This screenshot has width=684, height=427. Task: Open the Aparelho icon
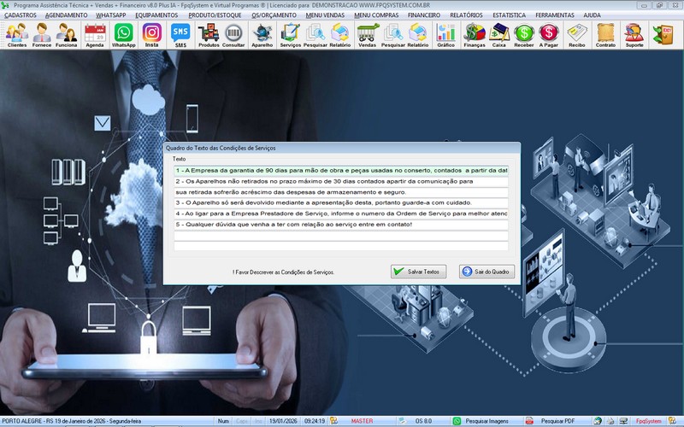coord(262,35)
